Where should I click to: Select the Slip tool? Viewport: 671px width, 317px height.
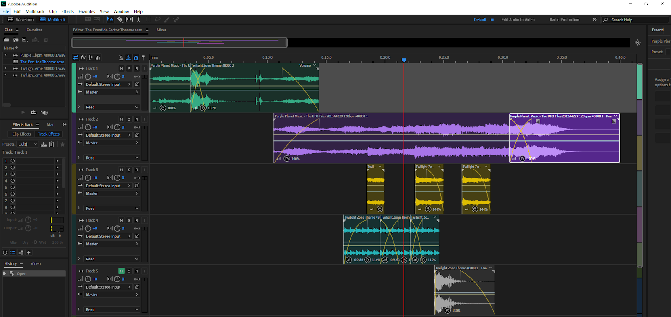point(129,19)
